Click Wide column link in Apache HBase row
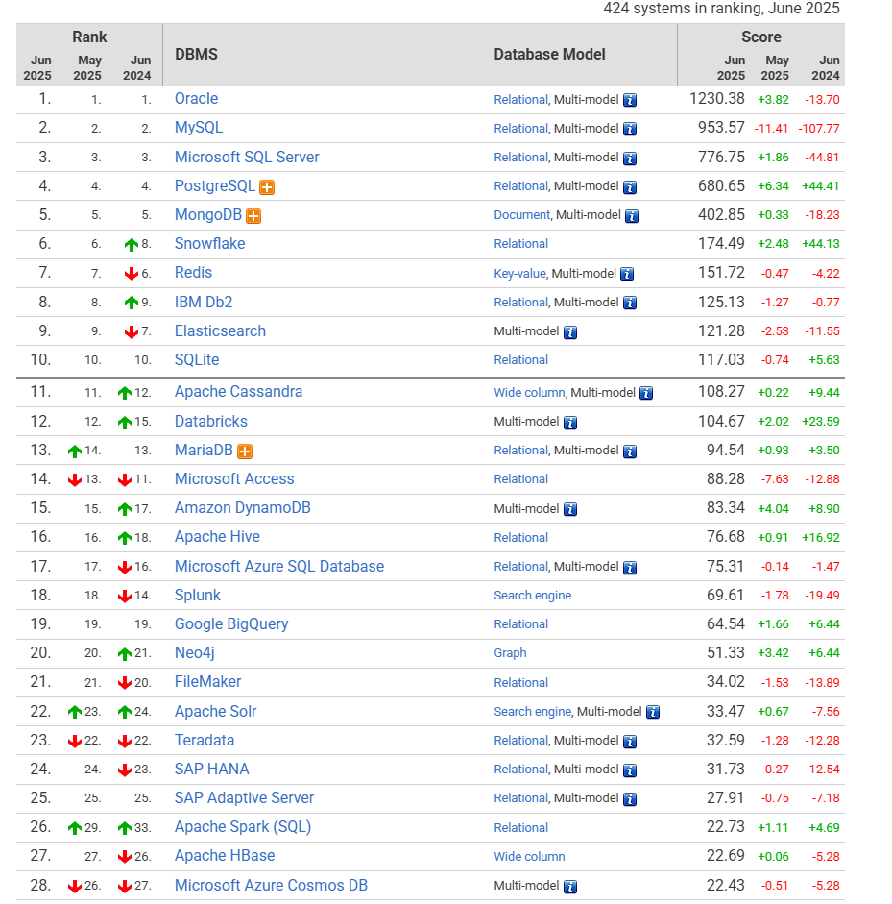The height and width of the screenshot is (904, 892). [529, 857]
